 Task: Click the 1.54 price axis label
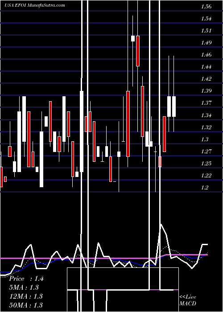click(206, 19)
